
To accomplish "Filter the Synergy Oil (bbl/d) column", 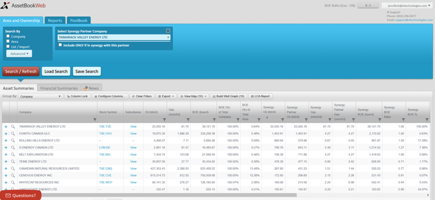I will [x=282, y=120].
